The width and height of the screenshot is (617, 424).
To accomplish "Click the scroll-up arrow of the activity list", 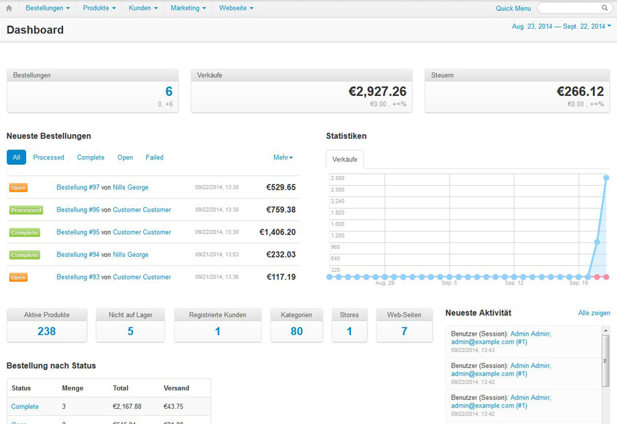I will pyautogui.click(x=605, y=331).
